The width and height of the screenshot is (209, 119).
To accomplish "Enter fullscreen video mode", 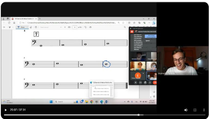I will pyautogui.click(x=195, y=110).
